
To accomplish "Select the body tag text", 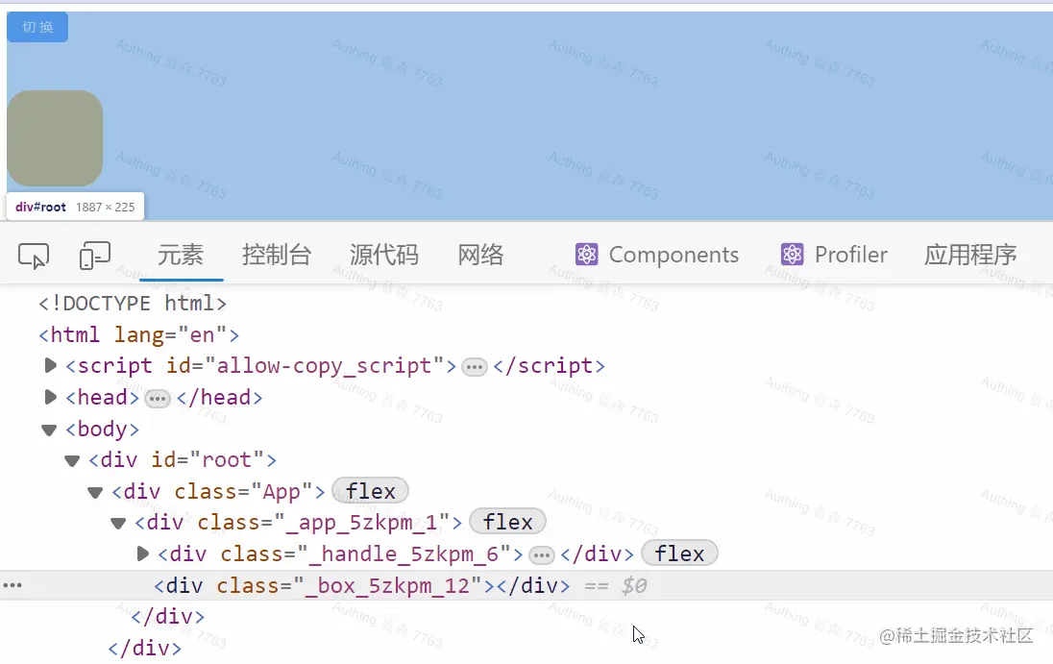I will tap(102, 429).
